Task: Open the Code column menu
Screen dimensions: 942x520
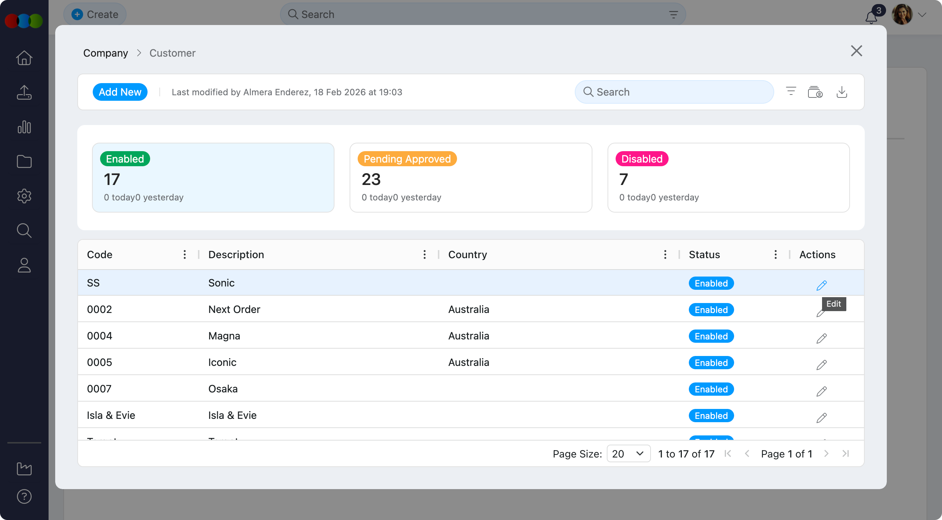Action: pyautogui.click(x=185, y=254)
